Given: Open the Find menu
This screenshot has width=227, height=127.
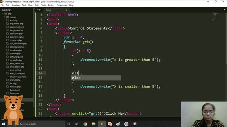Looking at the screenshot, I should tap(24, 5).
